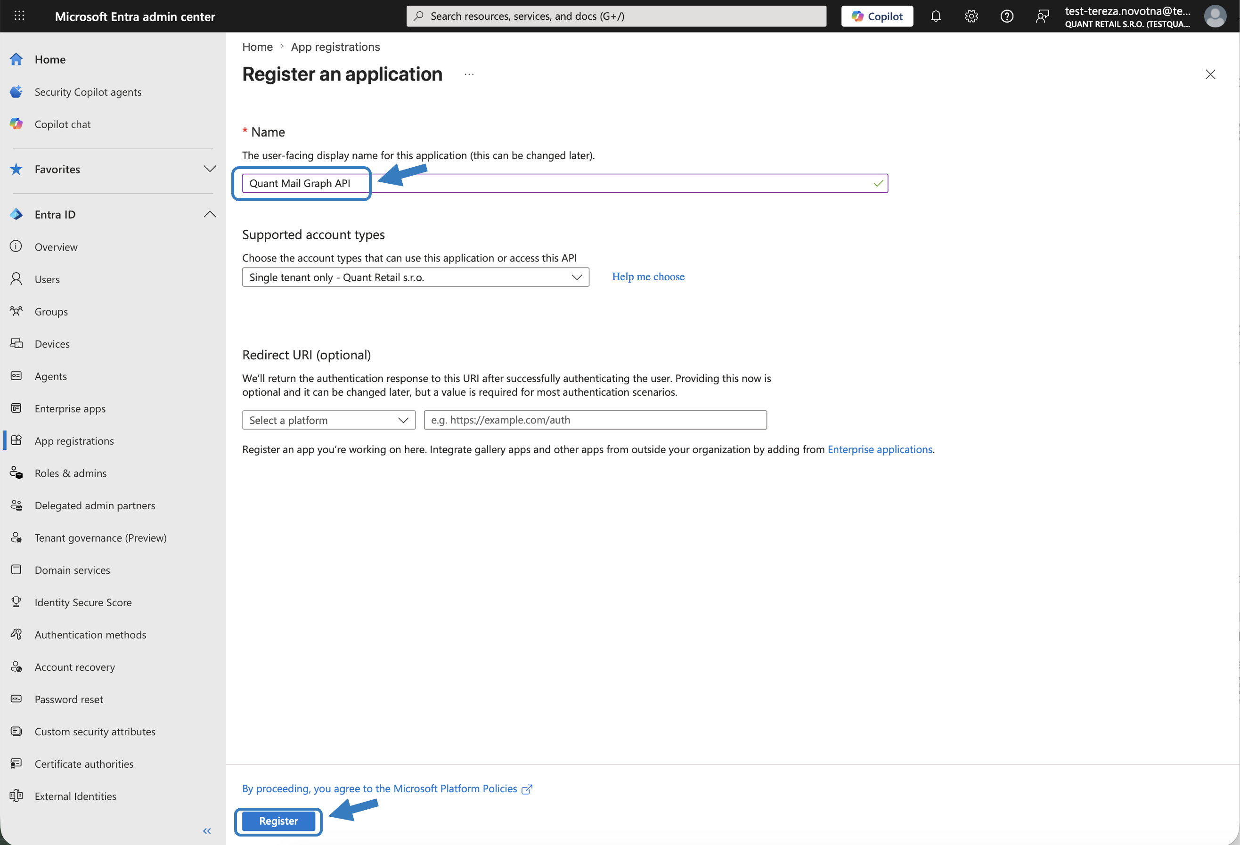Click the Enterprise apps icon
The image size is (1240, 845).
(x=16, y=408)
